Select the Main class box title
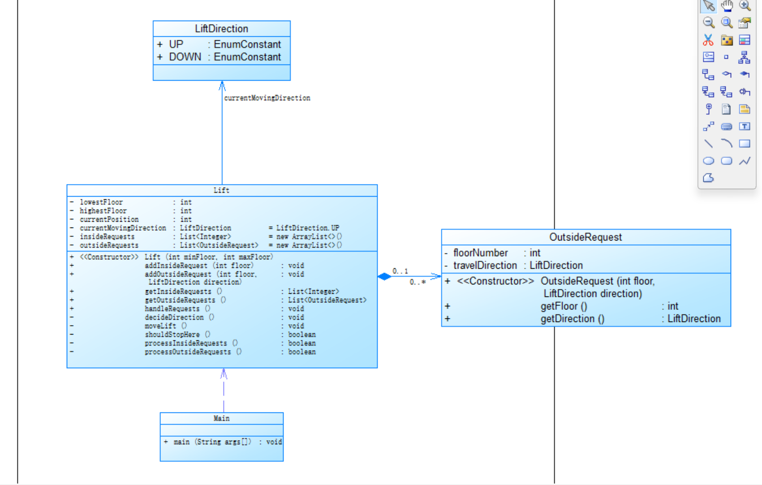 pos(221,418)
